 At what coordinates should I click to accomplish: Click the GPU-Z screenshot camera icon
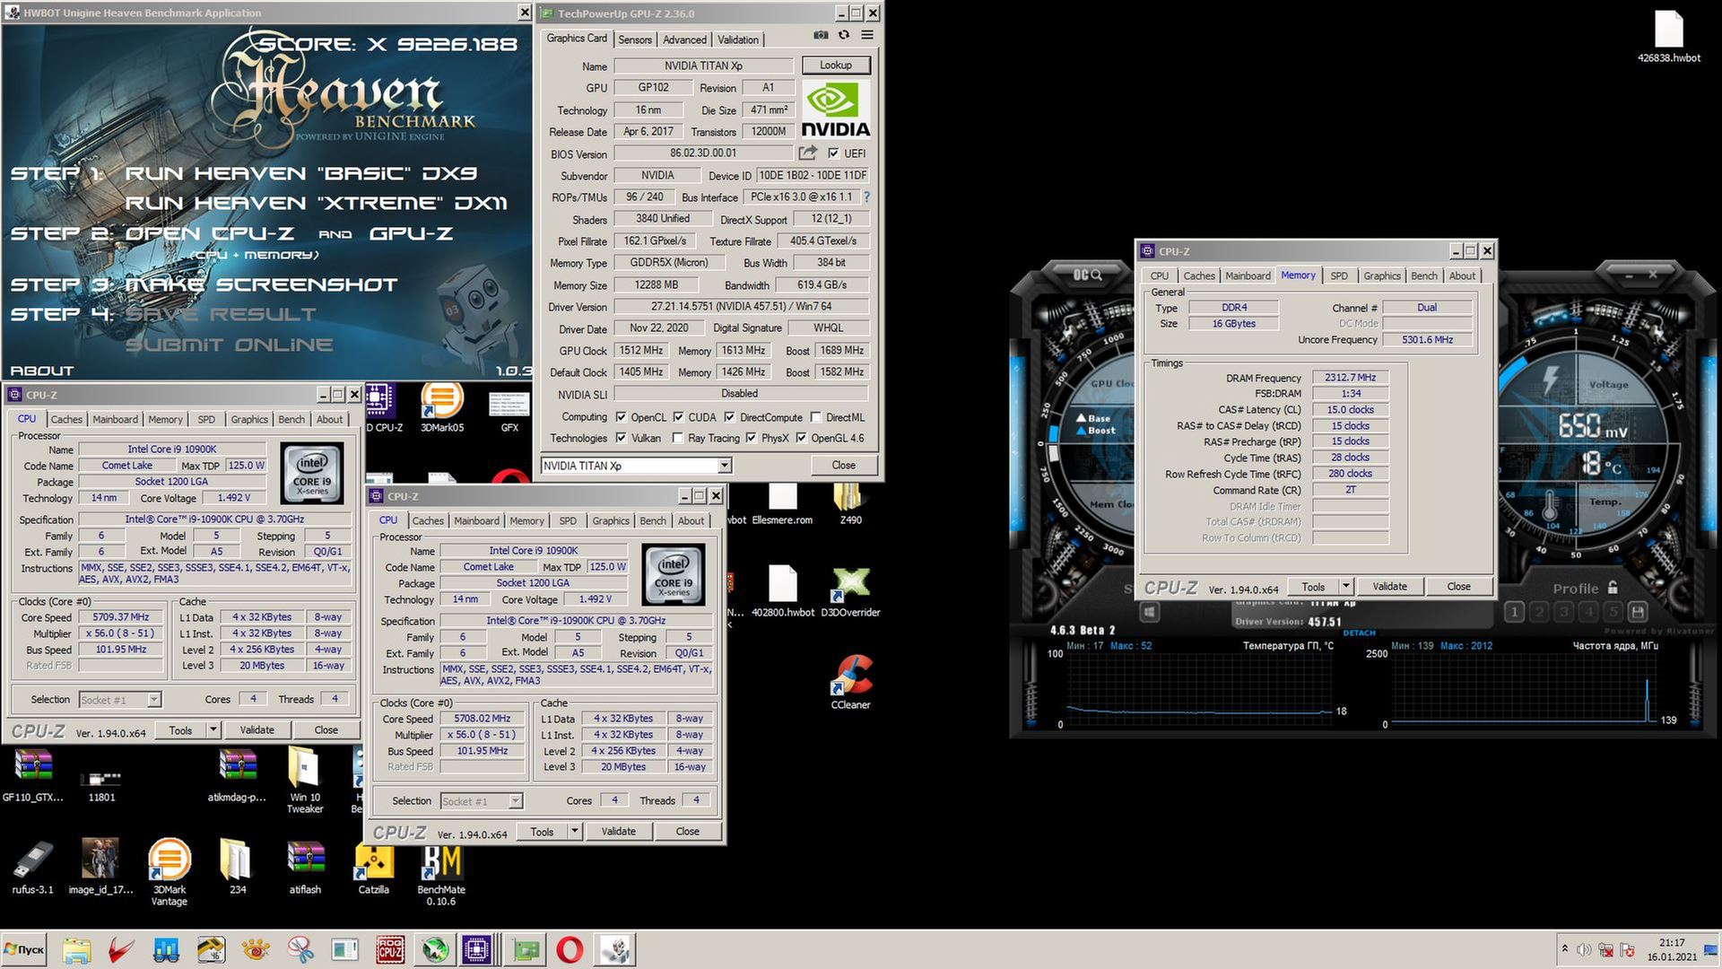820,35
